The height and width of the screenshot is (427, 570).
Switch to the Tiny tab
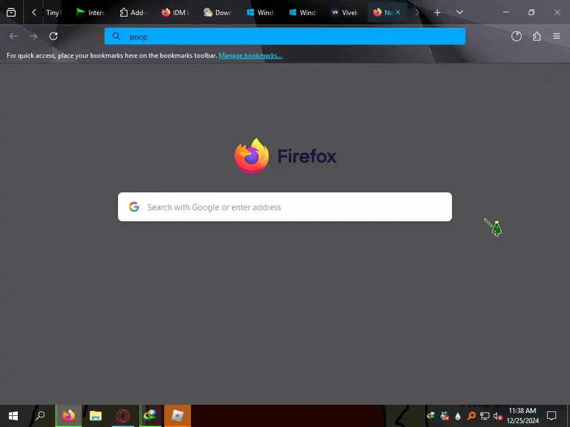[x=54, y=12]
